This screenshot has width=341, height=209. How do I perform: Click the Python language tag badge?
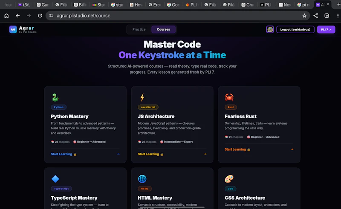[59, 107]
